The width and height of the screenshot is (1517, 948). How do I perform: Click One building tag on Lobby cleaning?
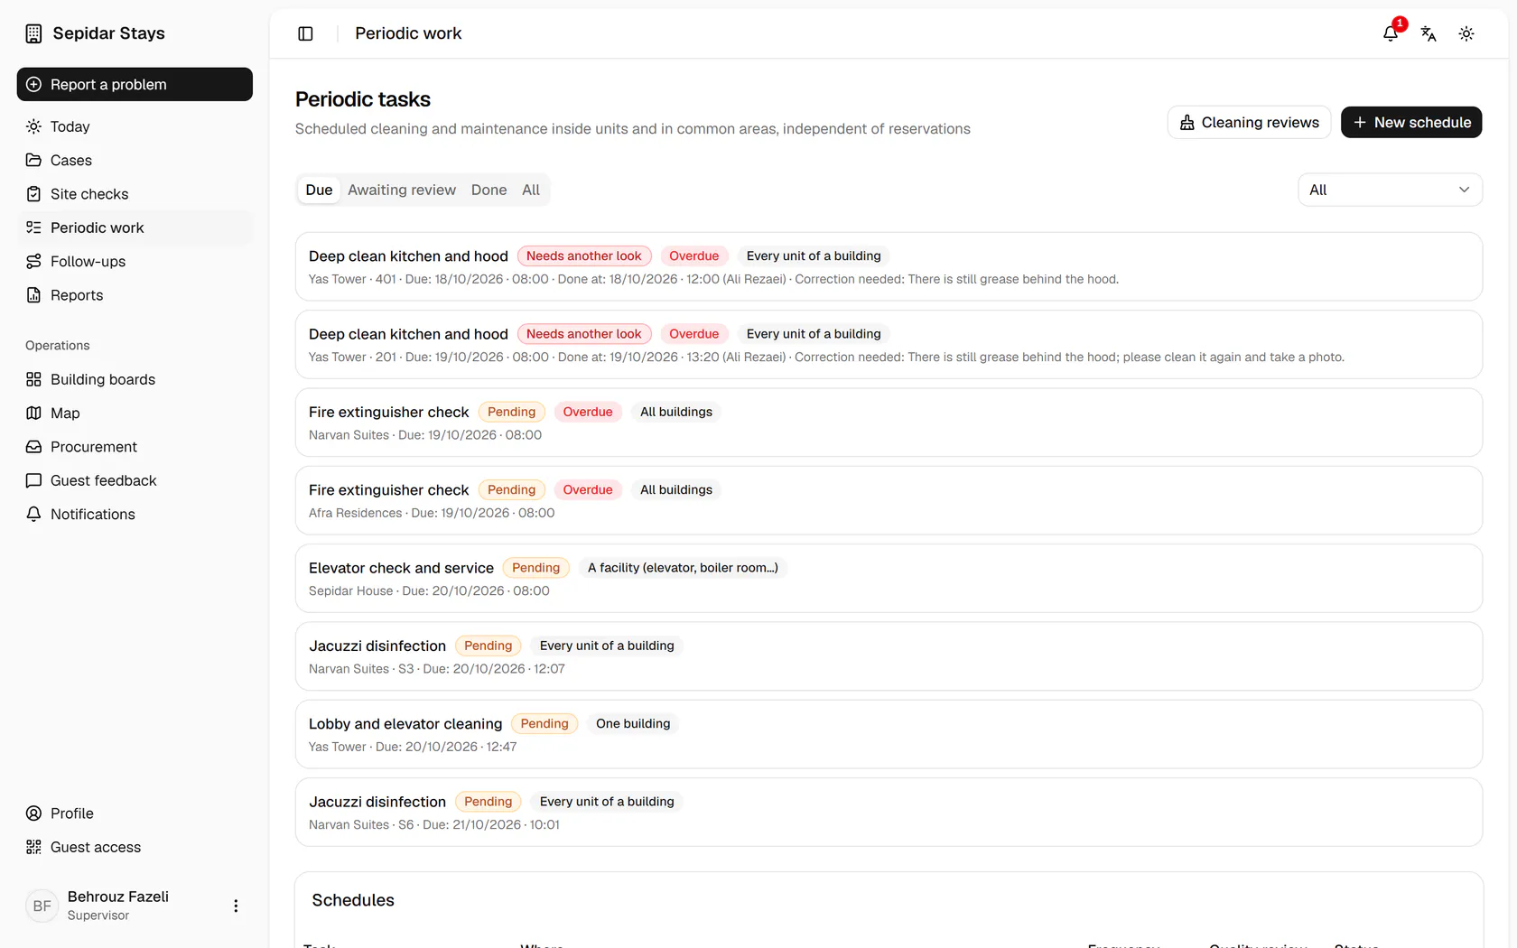pyautogui.click(x=633, y=724)
